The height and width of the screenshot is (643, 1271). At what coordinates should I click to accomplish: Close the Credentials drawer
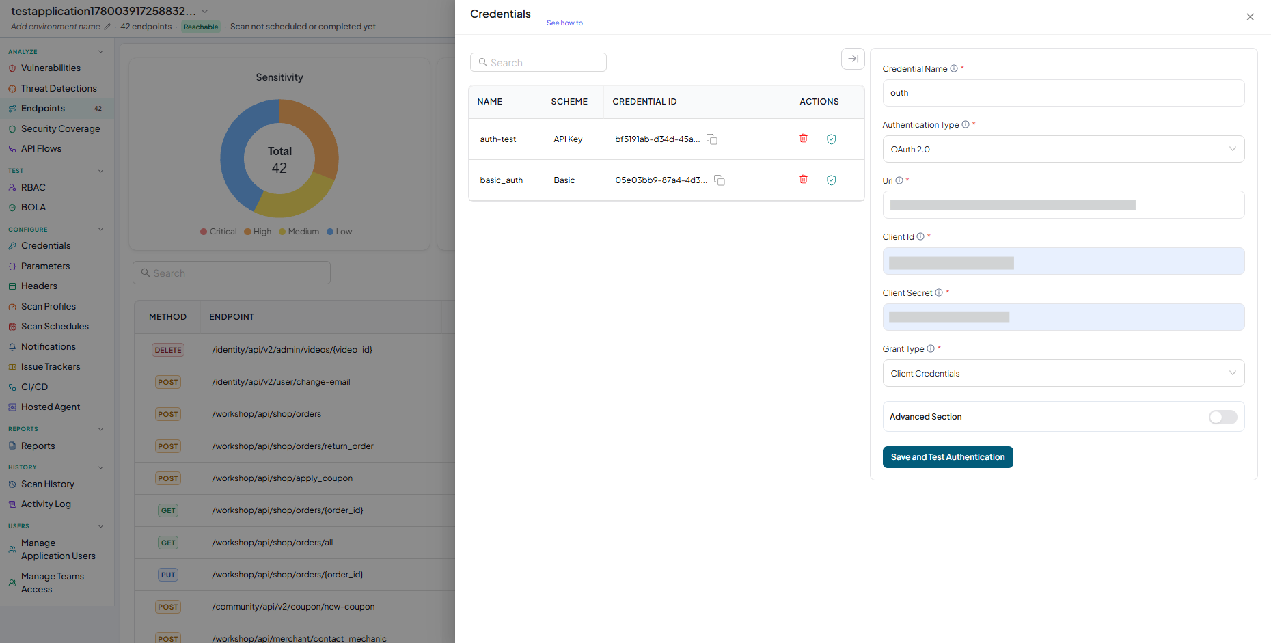click(1250, 17)
